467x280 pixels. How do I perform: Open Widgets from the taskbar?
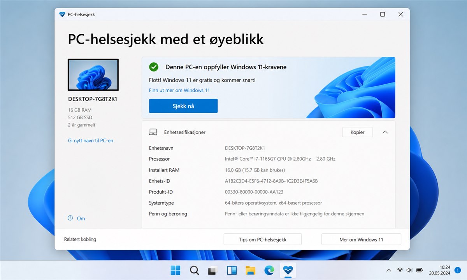[x=232, y=270]
